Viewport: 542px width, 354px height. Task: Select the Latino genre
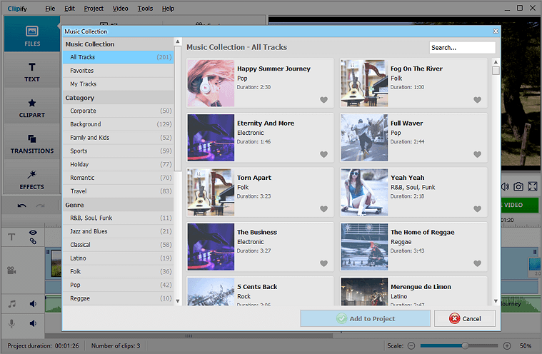[119, 258]
